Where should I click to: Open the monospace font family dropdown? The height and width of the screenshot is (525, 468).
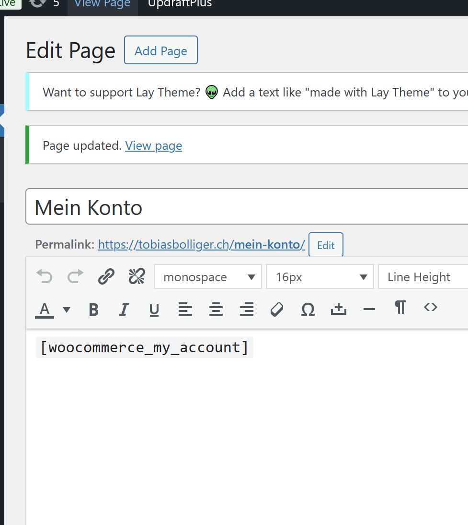coord(208,277)
